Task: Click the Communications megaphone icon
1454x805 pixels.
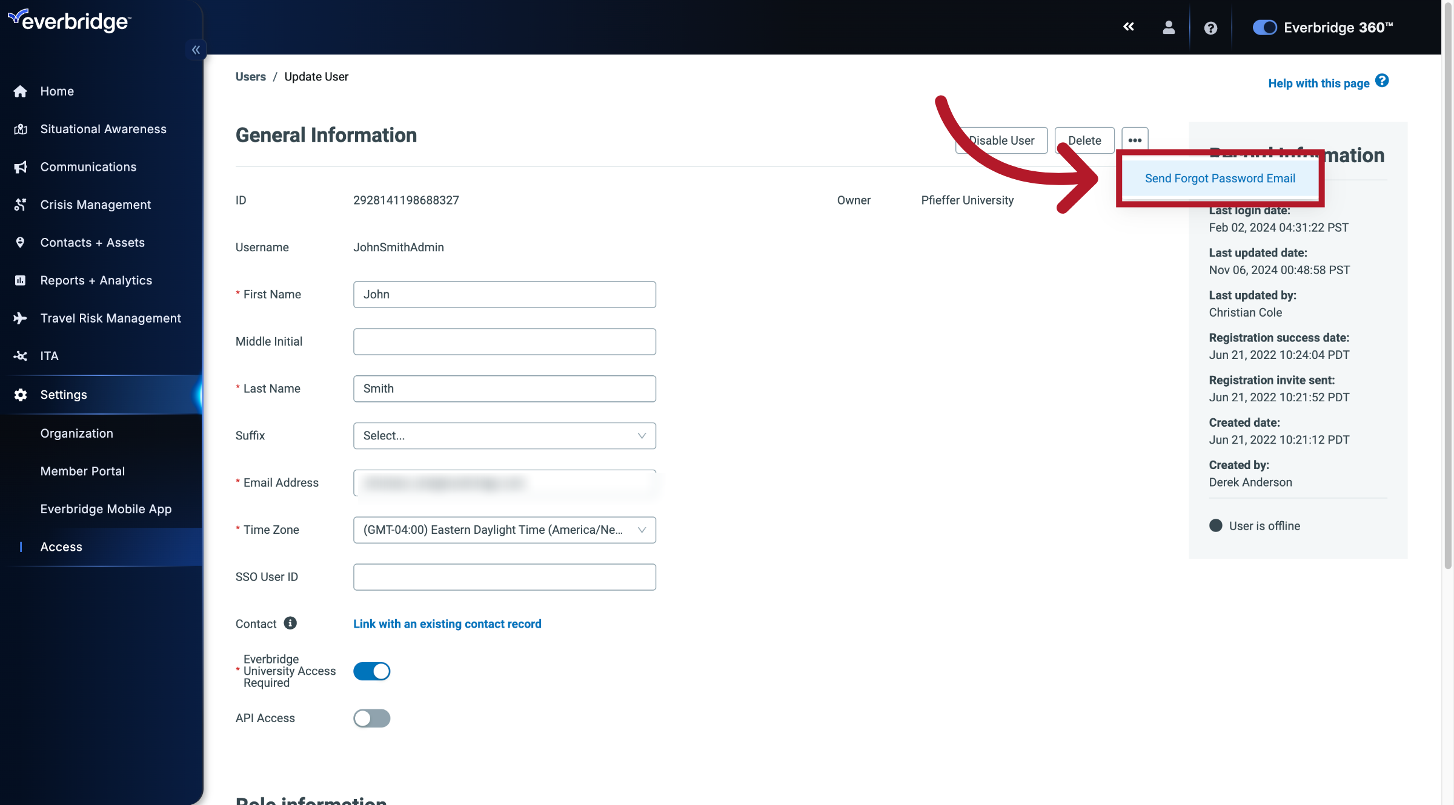Action: 21,167
